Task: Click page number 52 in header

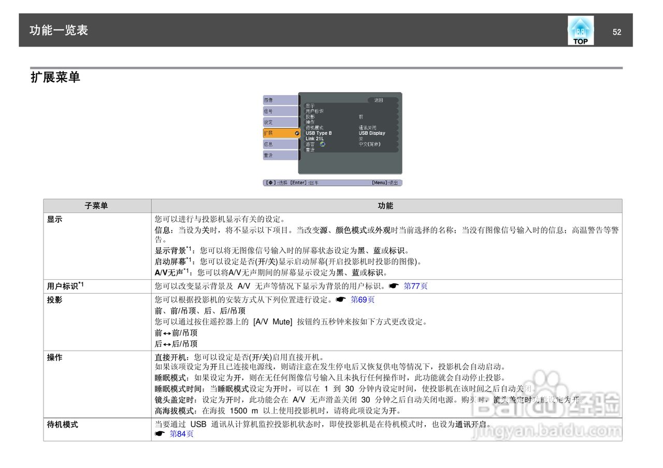Action: (617, 32)
